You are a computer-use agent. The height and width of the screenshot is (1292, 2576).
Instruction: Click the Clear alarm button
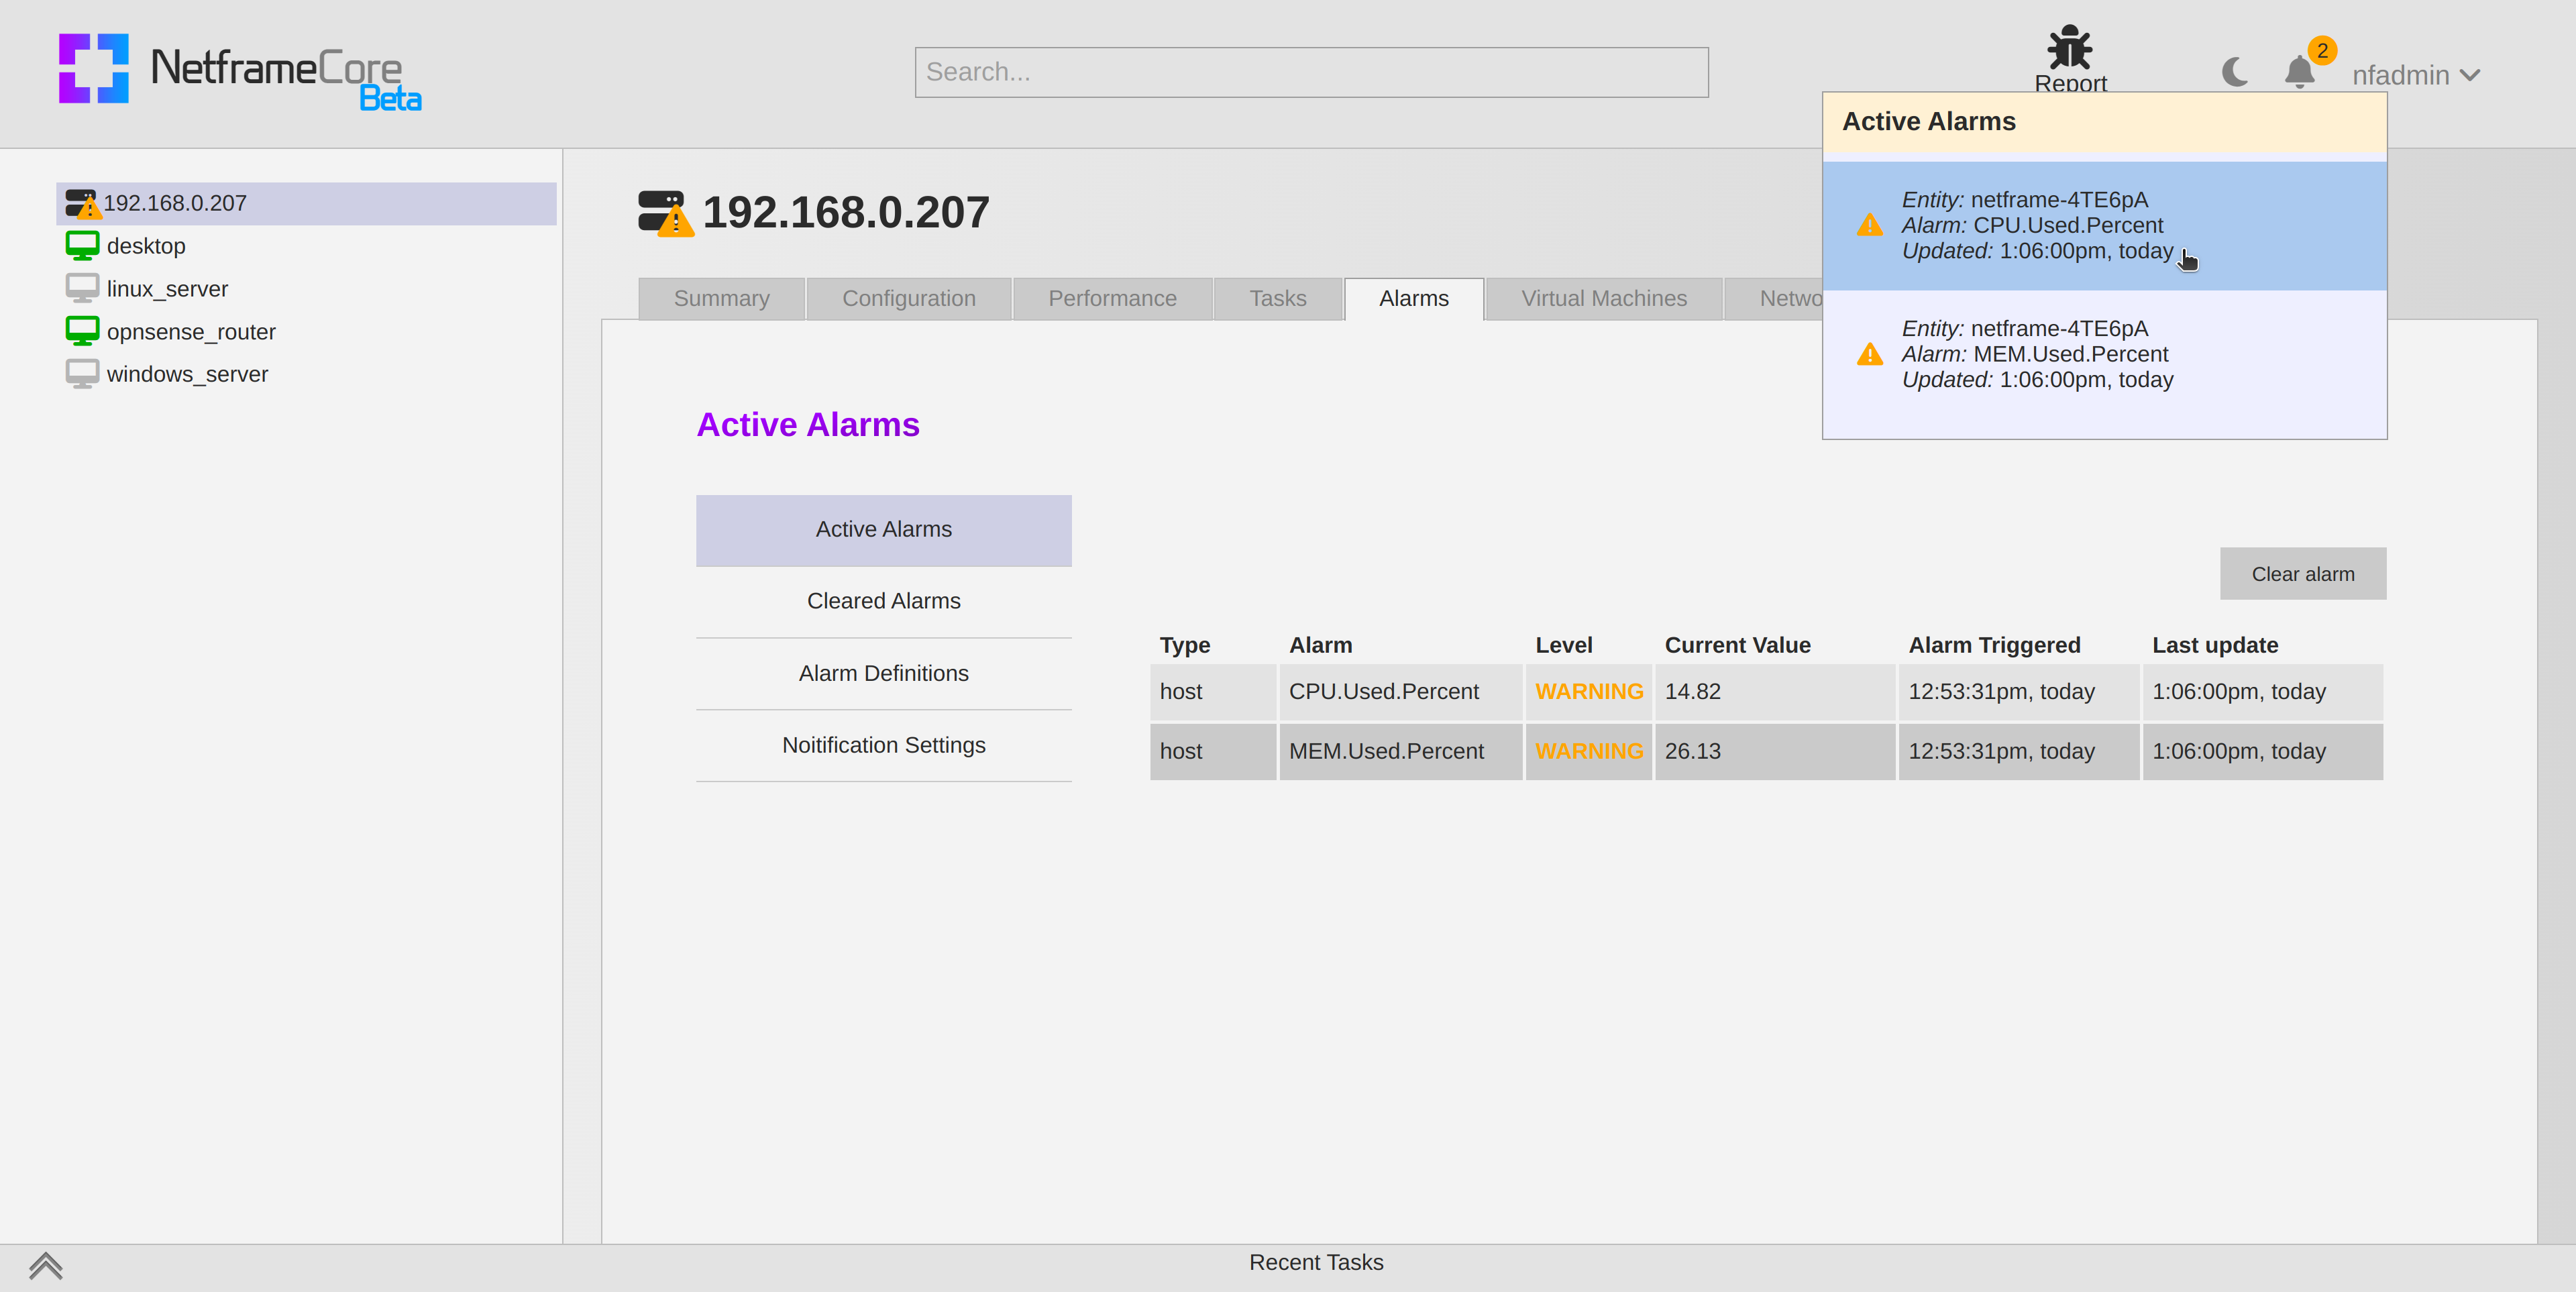[x=2302, y=574]
